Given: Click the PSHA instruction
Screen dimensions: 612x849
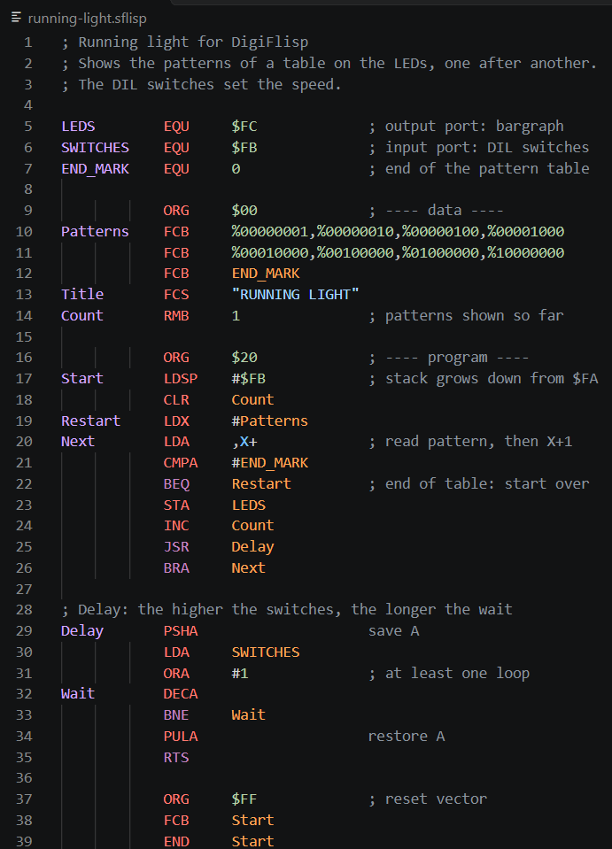Looking at the screenshot, I should (181, 631).
